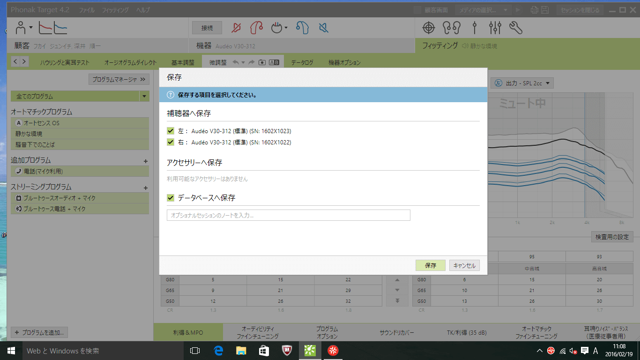Click the floppy disk save icon
This screenshot has width=640, height=360.
[x=545, y=10]
